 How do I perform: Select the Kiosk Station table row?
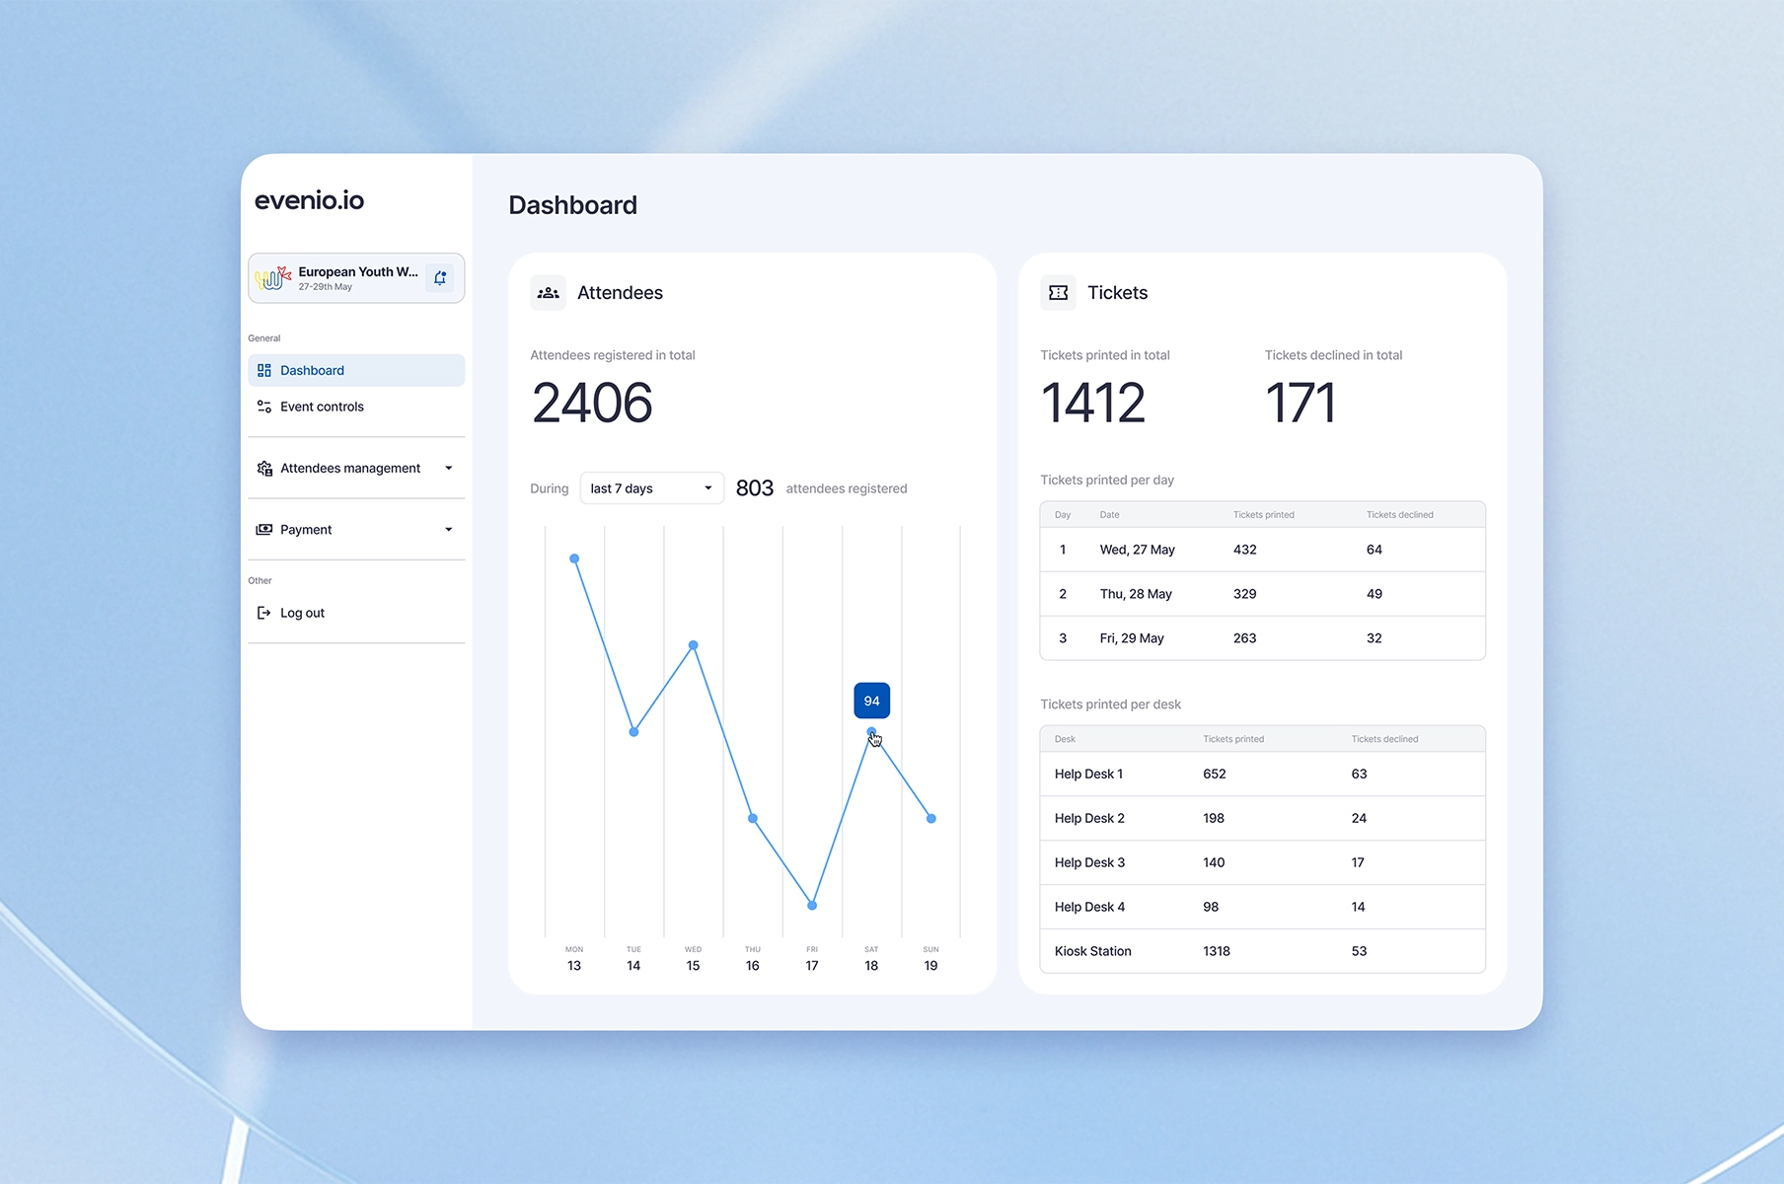(x=1262, y=951)
